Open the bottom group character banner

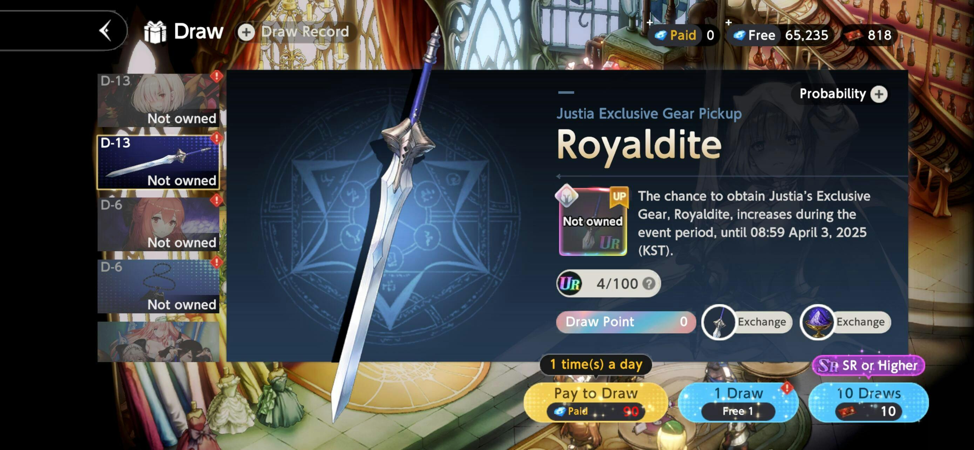pyautogui.click(x=158, y=342)
